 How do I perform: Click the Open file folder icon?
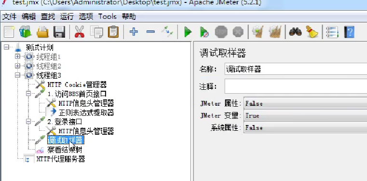(42, 32)
